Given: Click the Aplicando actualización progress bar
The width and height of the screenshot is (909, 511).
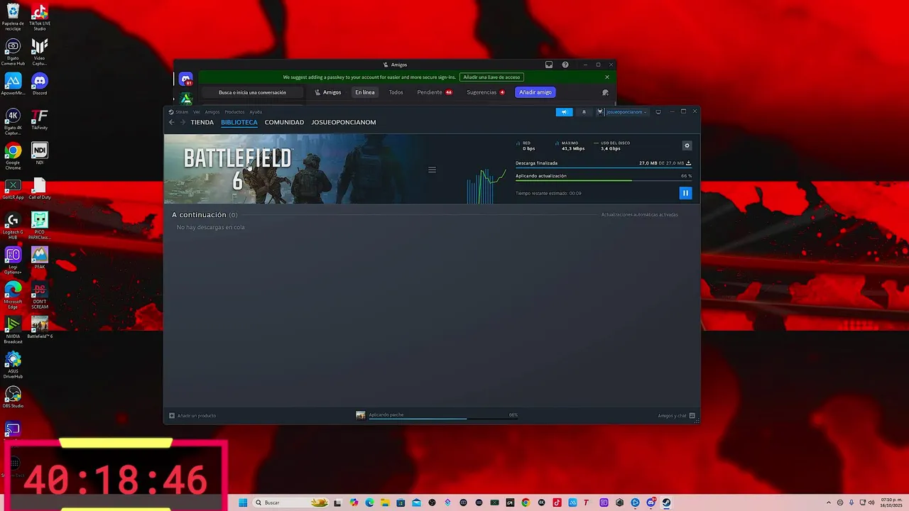Looking at the screenshot, I should pos(604,181).
